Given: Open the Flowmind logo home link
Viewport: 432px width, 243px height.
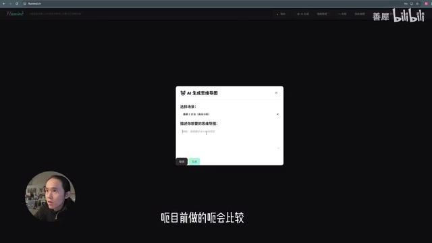Looking at the screenshot, I should tap(15, 13).
